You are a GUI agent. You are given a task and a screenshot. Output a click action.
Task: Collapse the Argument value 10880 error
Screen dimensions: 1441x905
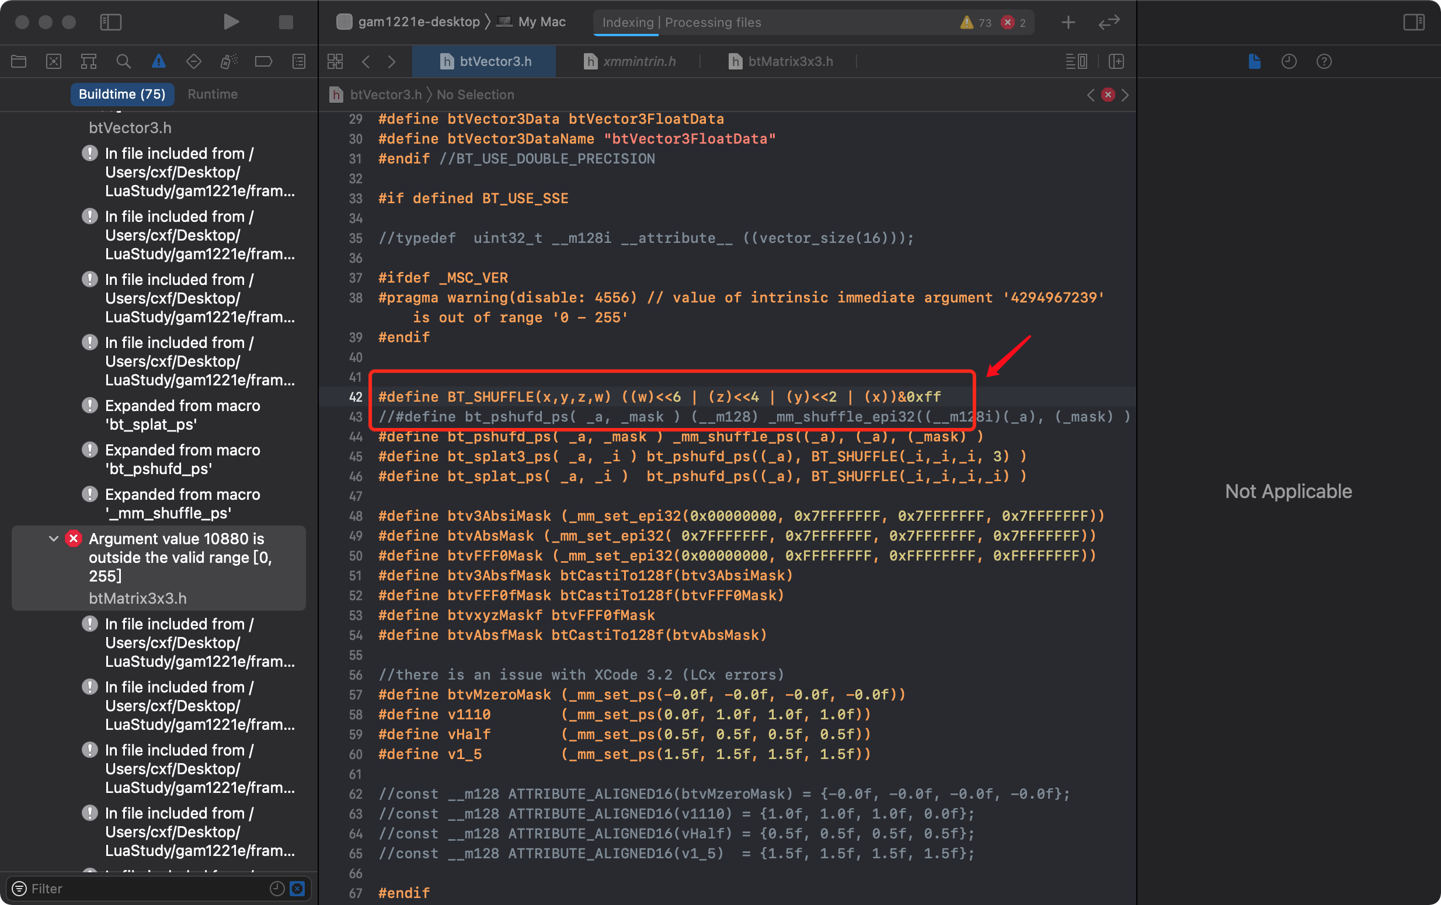click(53, 539)
